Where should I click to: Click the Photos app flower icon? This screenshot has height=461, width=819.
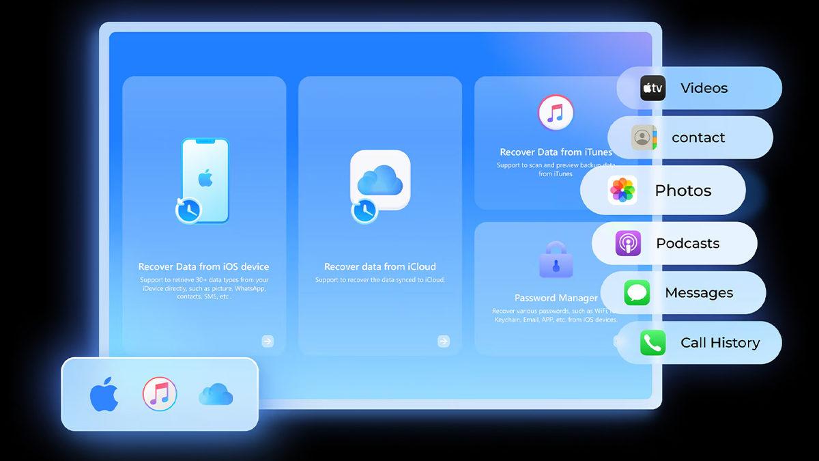[x=622, y=191]
